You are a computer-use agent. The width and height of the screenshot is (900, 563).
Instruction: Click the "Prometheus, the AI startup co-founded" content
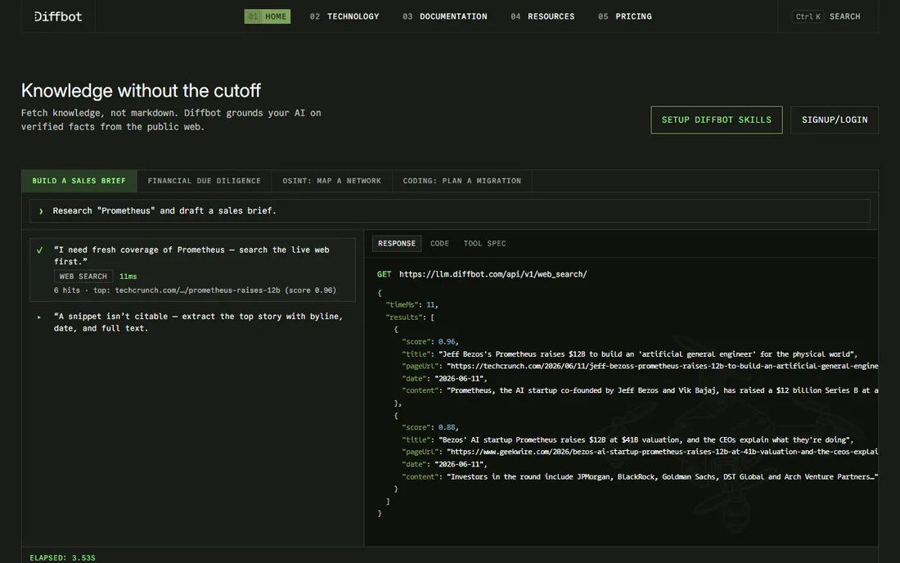pyautogui.click(x=663, y=390)
